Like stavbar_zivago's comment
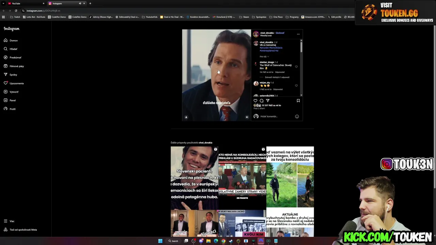This screenshot has height=245, width=436. (x=296, y=67)
